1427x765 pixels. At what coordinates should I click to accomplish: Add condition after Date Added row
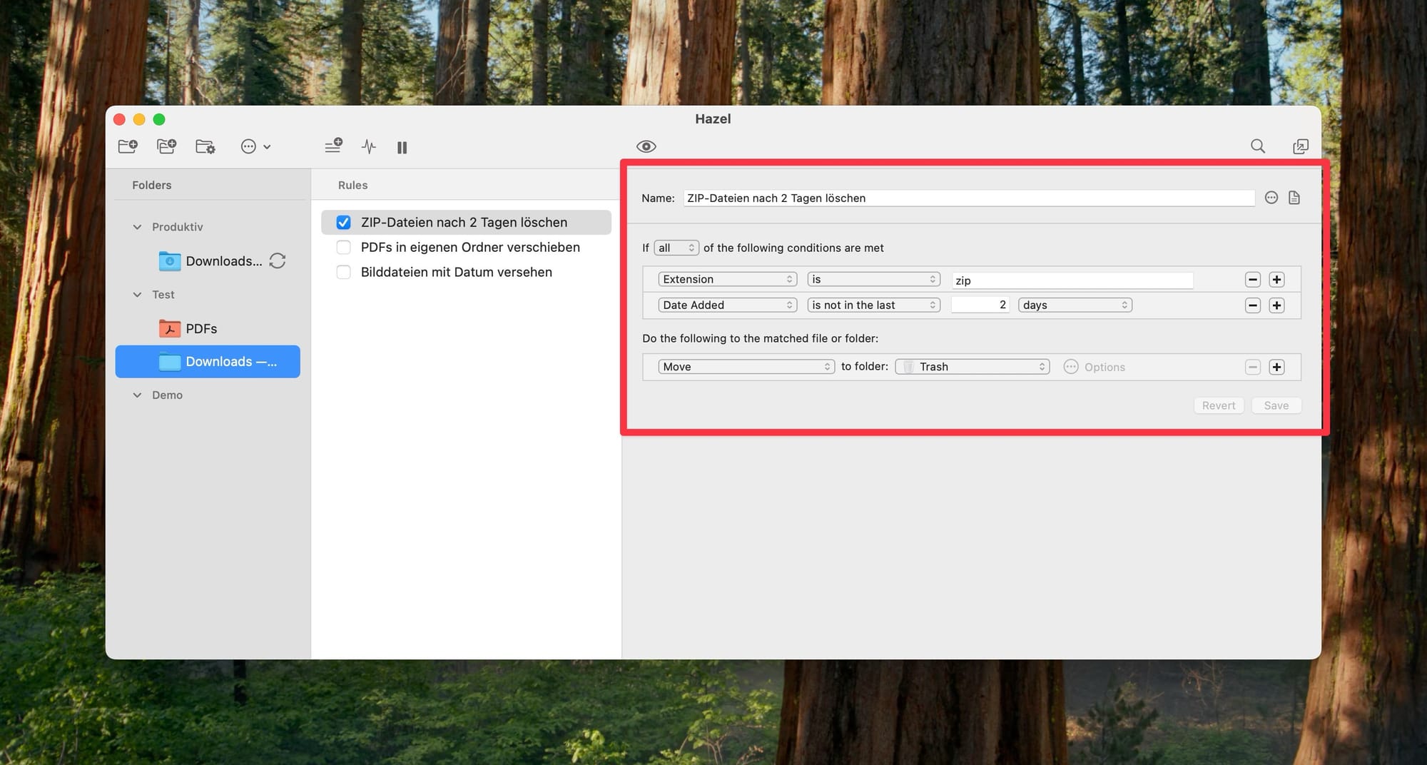click(x=1277, y=305)
